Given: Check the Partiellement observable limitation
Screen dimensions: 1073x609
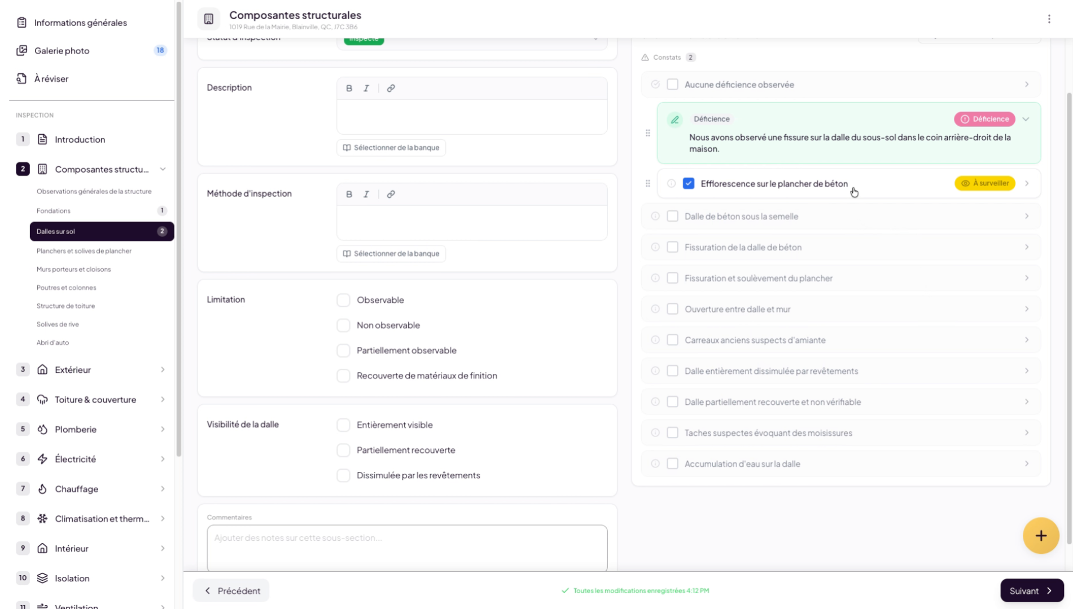Looking at the screenshot, I should click(343, 351).
